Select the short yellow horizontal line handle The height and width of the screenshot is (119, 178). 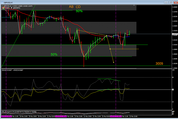click(110, 49)
